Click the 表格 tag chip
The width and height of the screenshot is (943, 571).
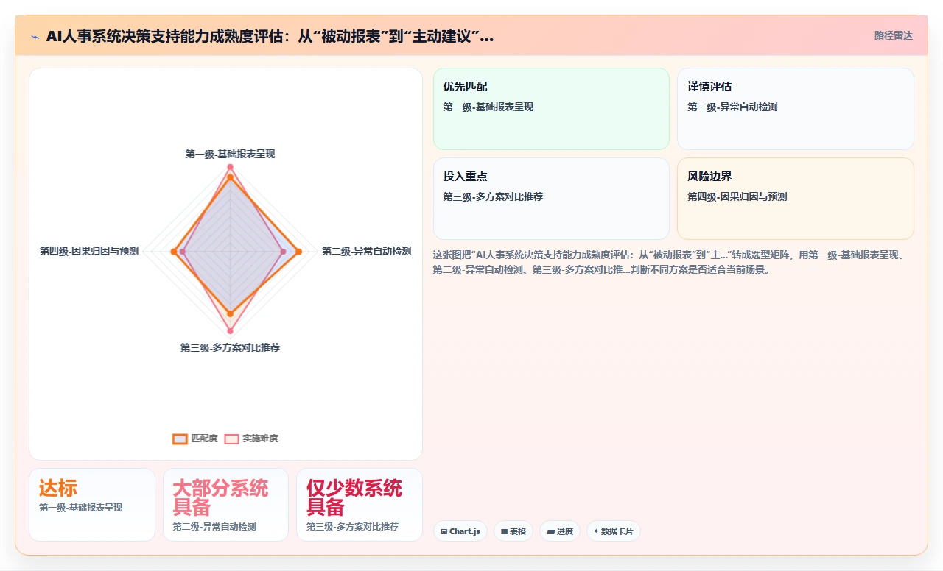point(513,531)
